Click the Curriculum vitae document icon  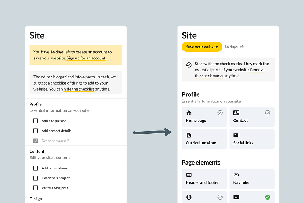pyautogui.click(x=189, y=135)
